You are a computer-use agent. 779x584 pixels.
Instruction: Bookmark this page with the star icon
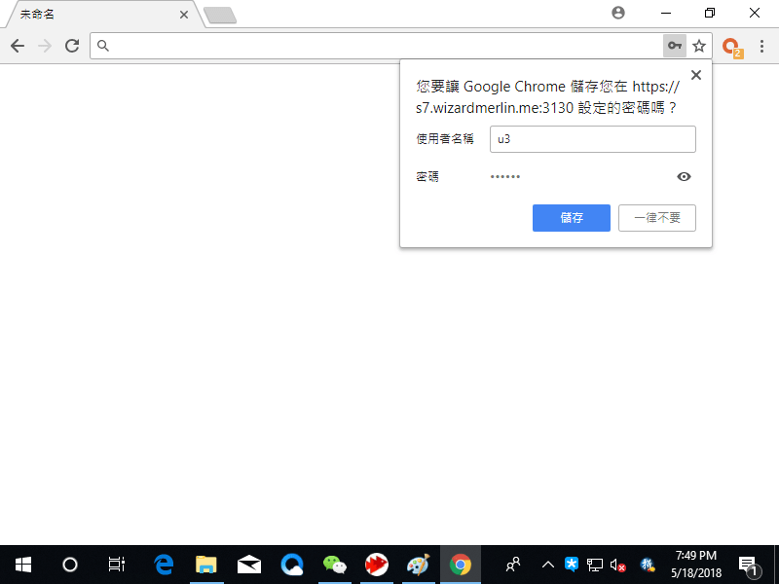click(x=699, y=46)
